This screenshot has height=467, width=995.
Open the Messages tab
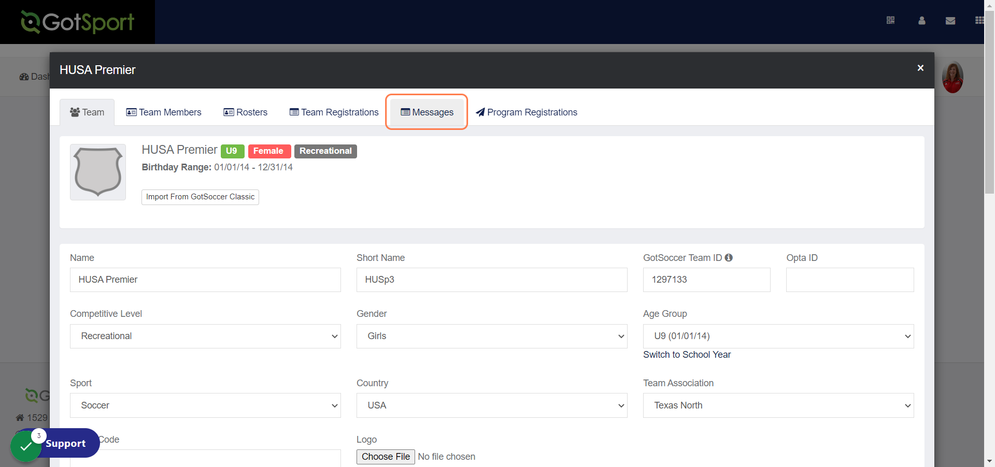point(427,112)
